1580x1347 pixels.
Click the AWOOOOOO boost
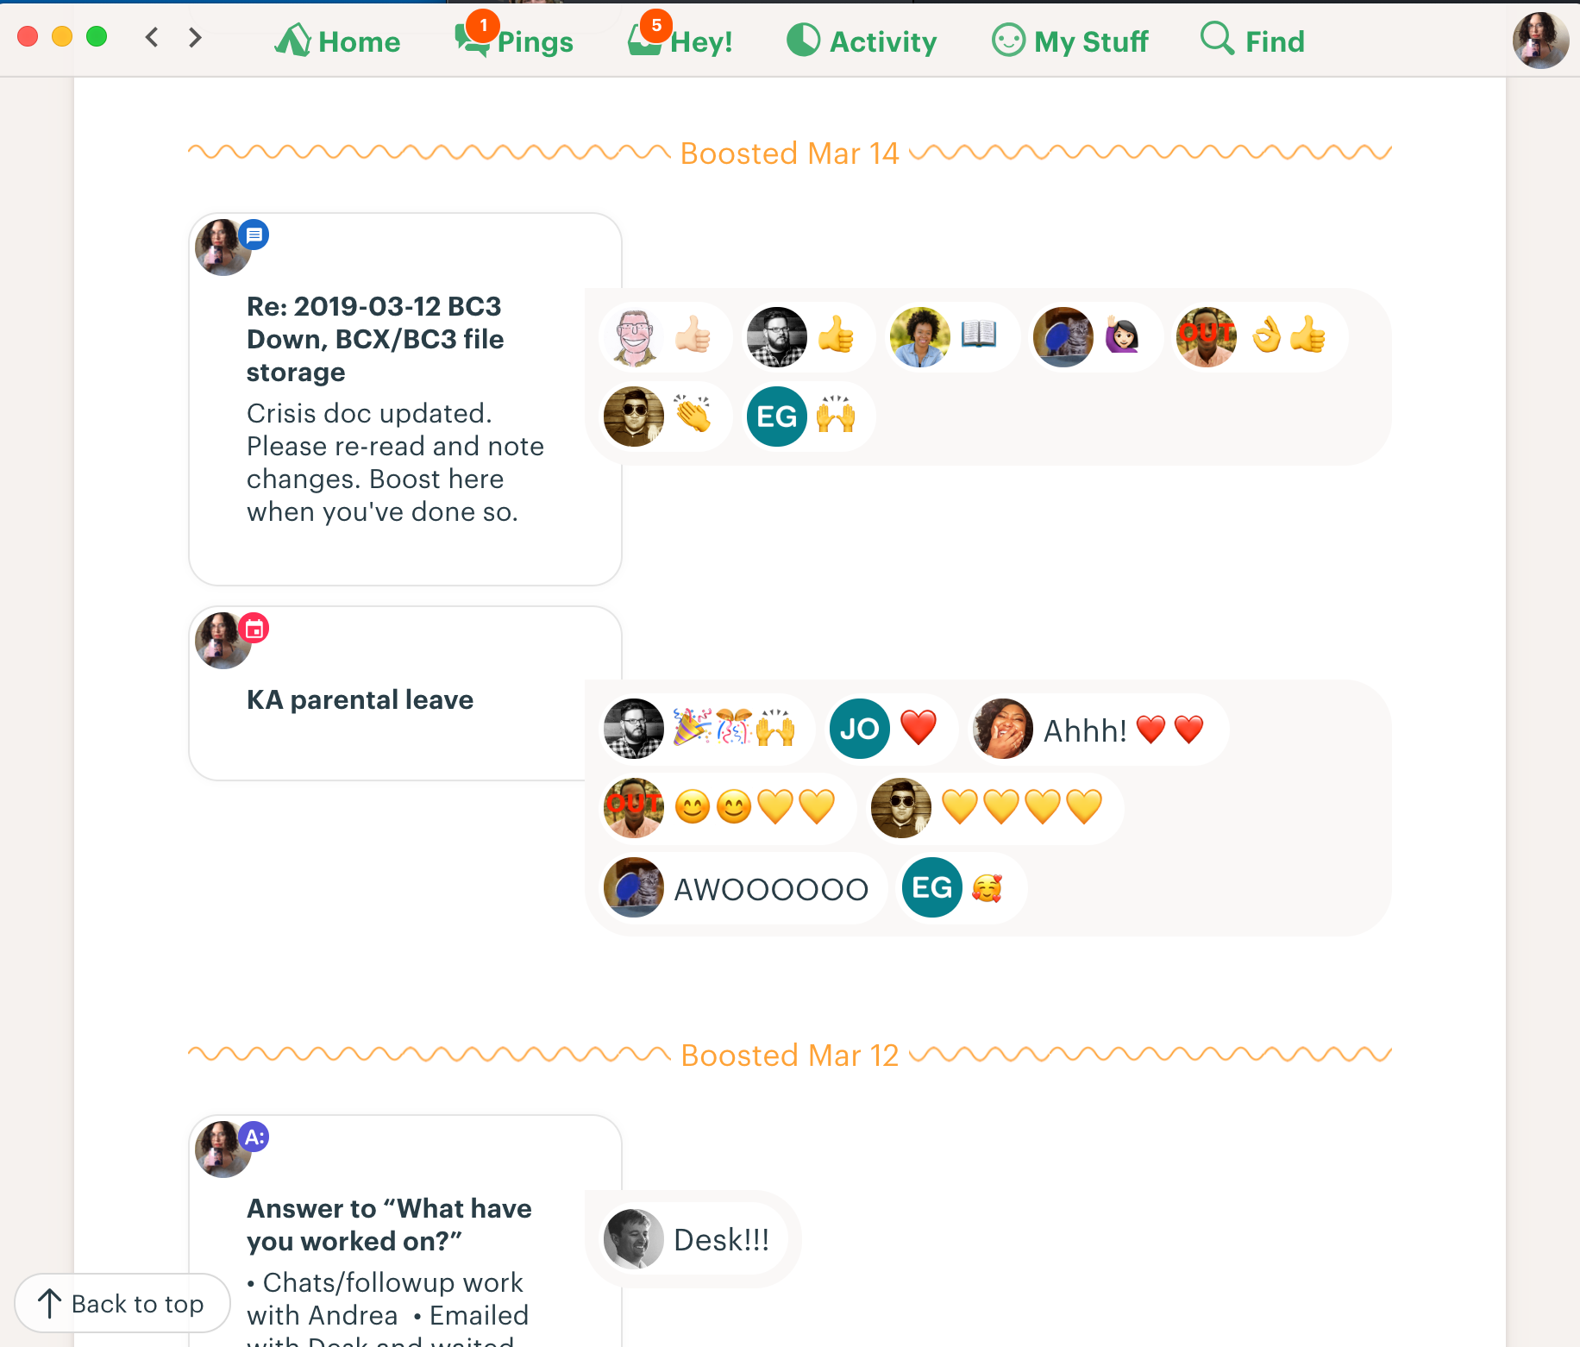pos(743,888)
